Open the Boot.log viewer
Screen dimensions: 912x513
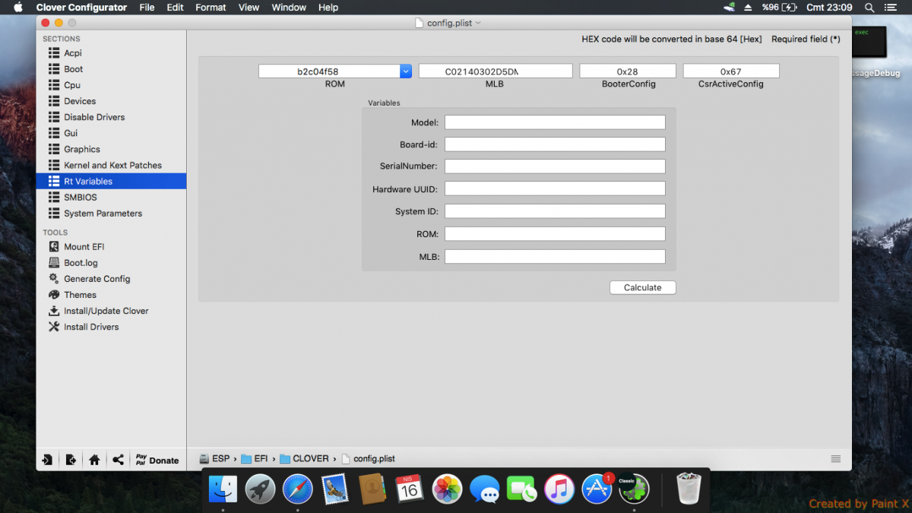click(80, 263)
